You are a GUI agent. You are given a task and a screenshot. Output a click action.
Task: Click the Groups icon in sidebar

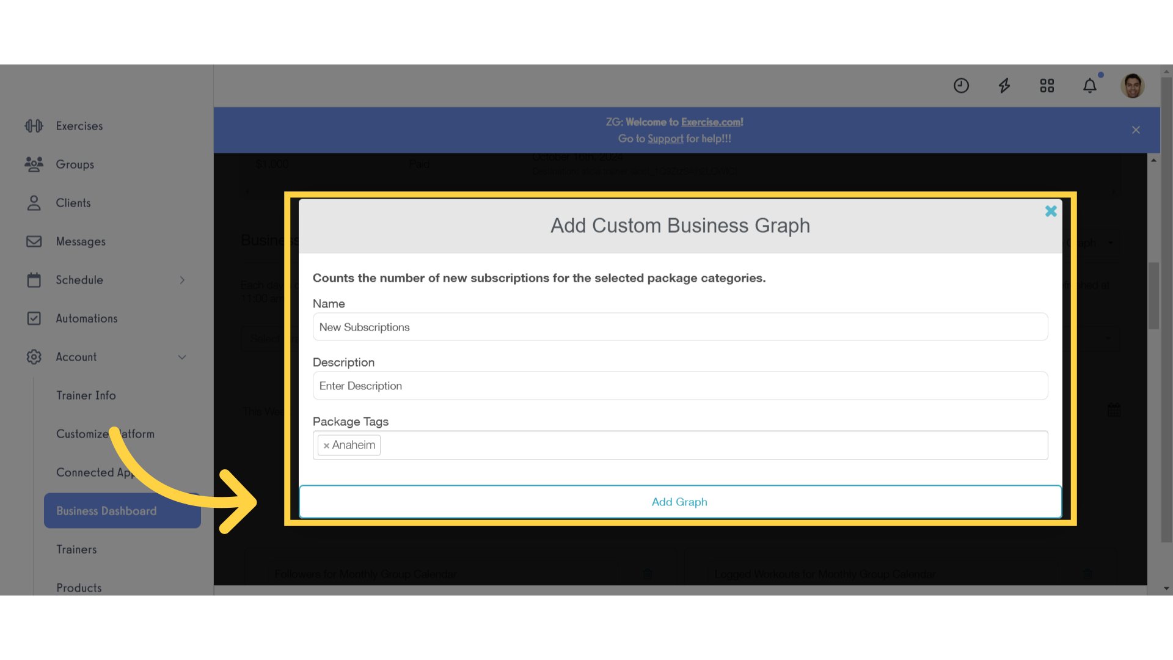(x=33, y=164)
